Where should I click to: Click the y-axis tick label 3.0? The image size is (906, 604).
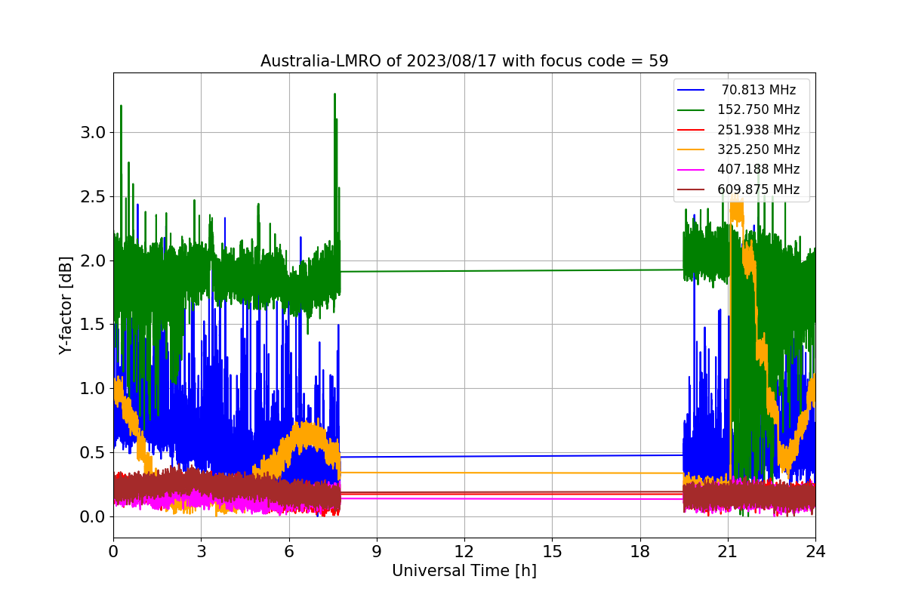click(x=94, y=132)
